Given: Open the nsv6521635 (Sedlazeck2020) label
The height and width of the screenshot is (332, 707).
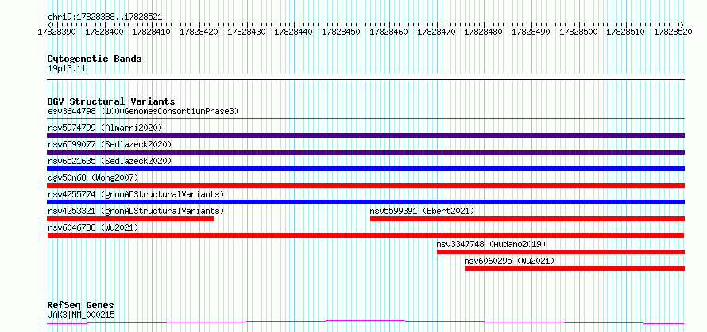Looking at the screenshot, I should (110, 161).
